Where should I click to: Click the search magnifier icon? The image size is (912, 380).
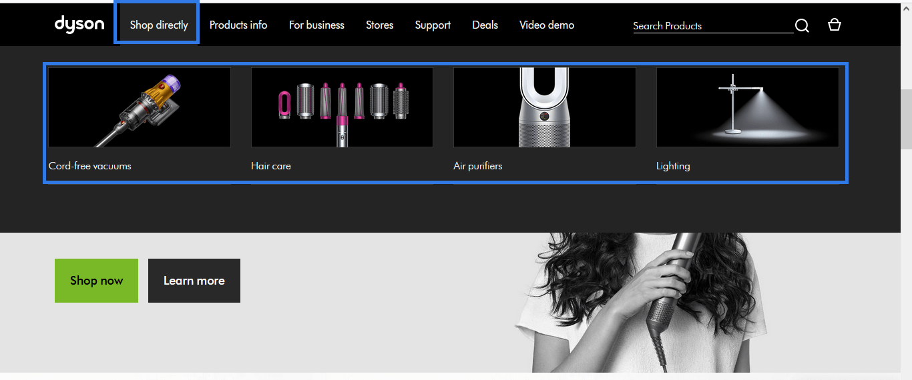point(802,25)
